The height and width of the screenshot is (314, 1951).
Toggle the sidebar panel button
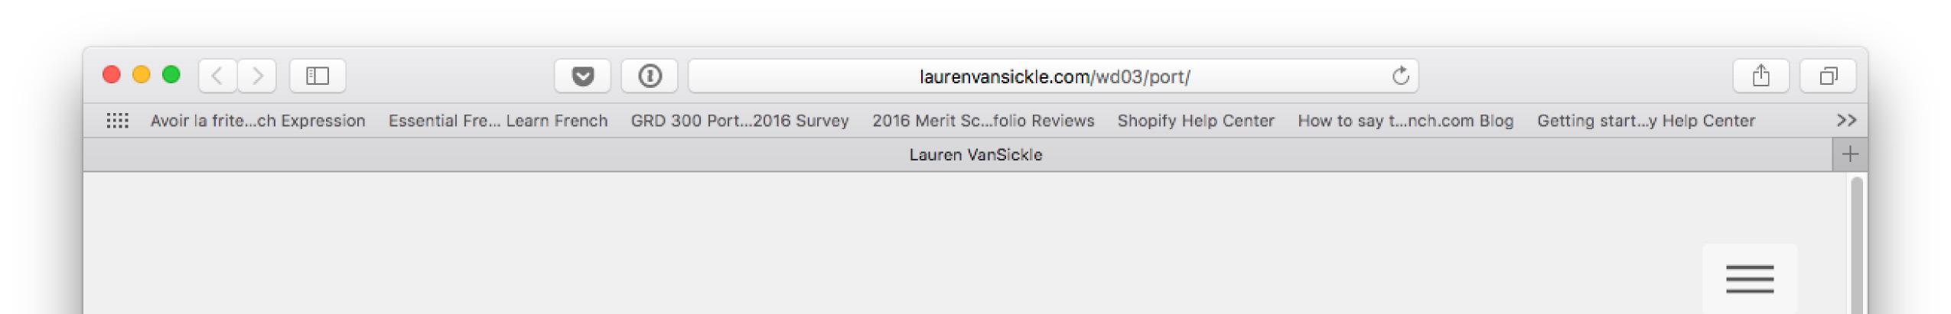point(317,76)
